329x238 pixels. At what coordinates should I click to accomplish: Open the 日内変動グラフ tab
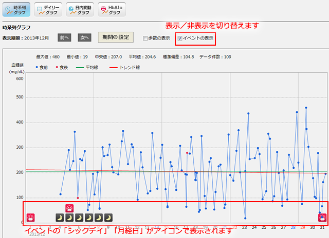pyautogui.click(x=80, y=10)
